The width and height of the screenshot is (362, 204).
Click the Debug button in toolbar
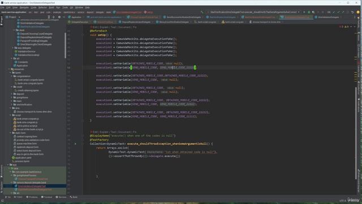(x=309, y=12)
